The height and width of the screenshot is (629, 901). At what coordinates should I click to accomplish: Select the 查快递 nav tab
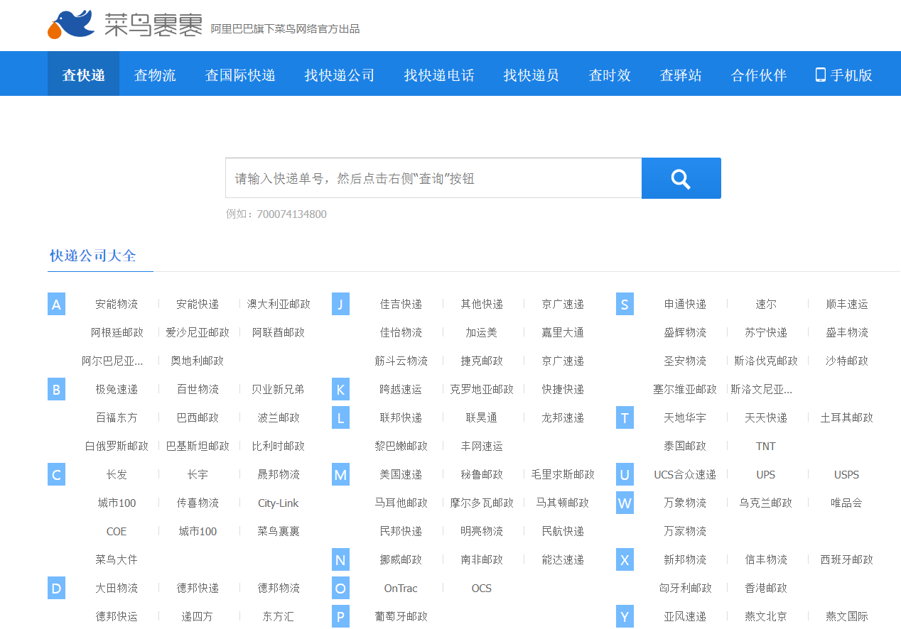tap(84, 75)
